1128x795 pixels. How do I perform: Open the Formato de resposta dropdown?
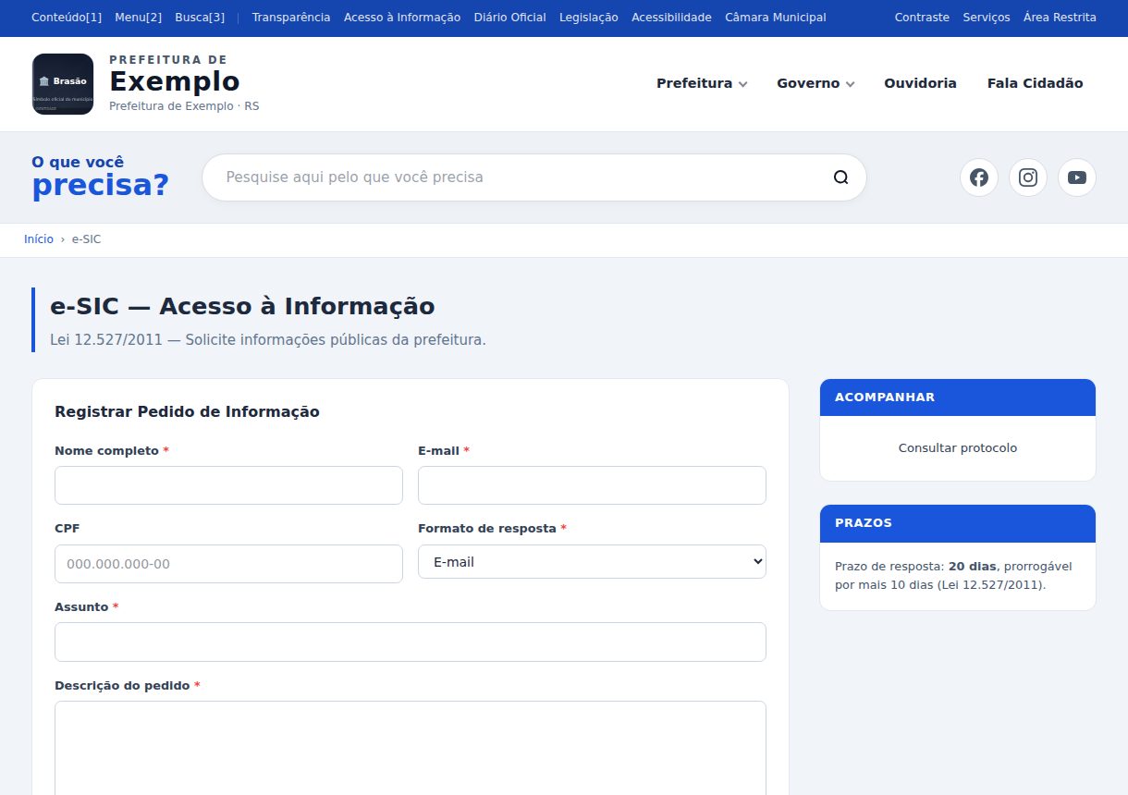592,561
